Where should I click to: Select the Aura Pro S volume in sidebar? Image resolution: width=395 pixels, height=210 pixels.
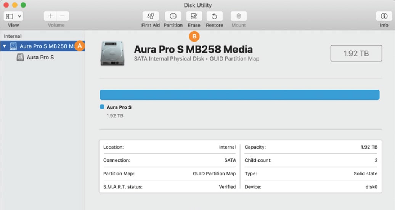tap(40, 58)
